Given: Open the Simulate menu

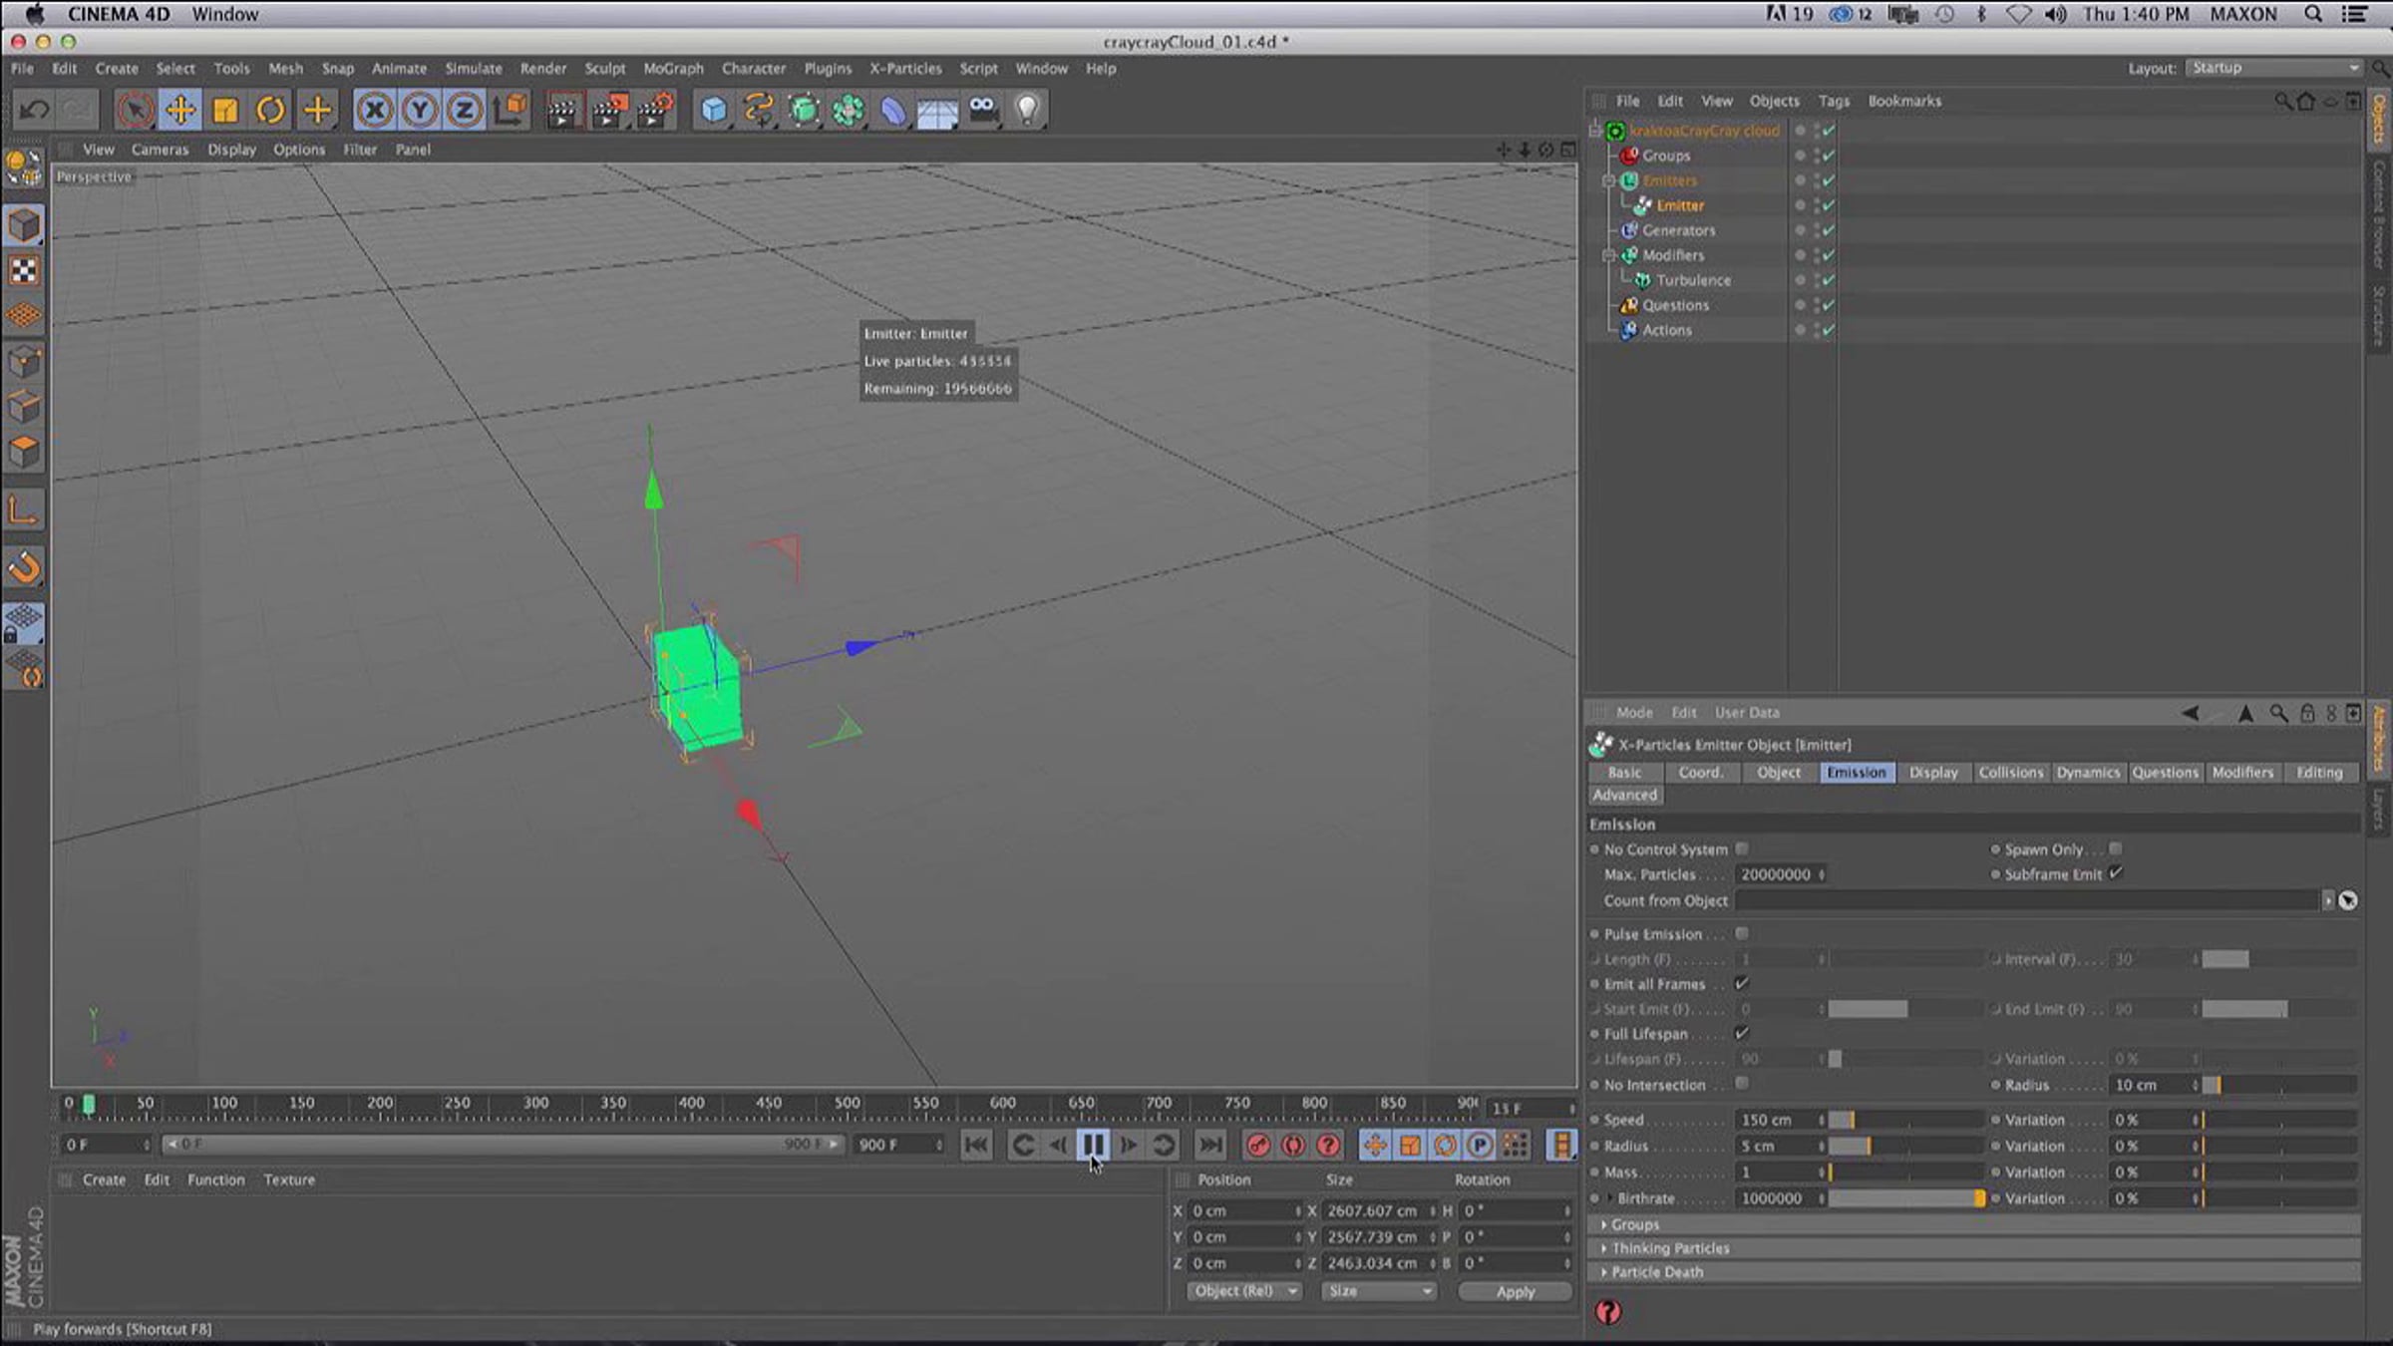Looking at the screenshot, I should [474, 68].
